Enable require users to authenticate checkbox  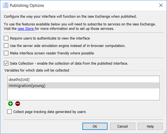click(x=6, y=38)
